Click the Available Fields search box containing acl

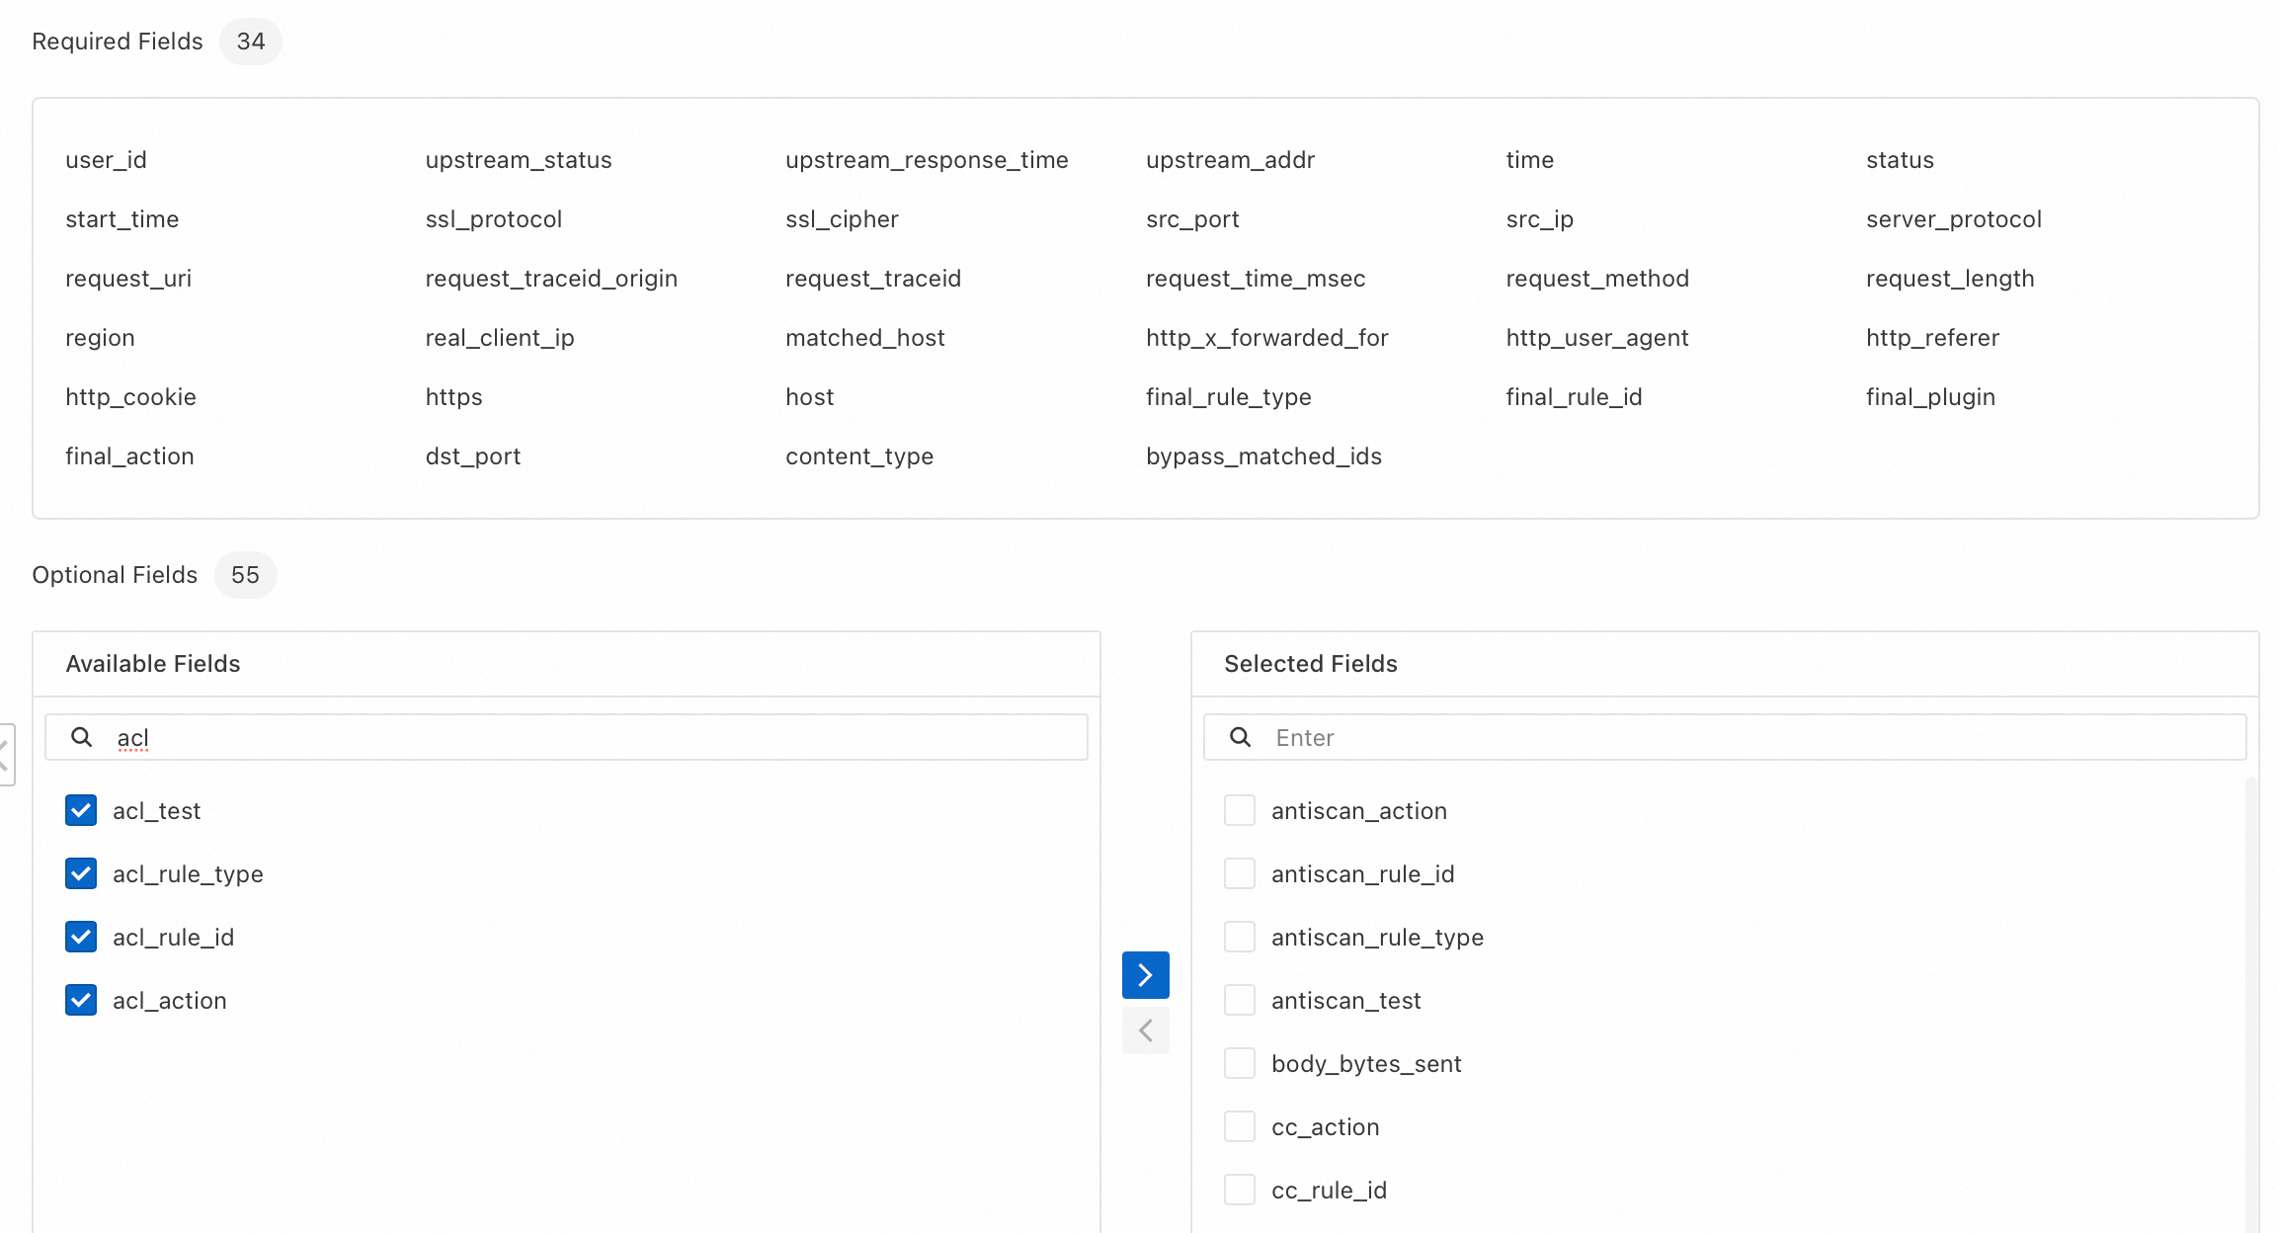tap(593, 737)
